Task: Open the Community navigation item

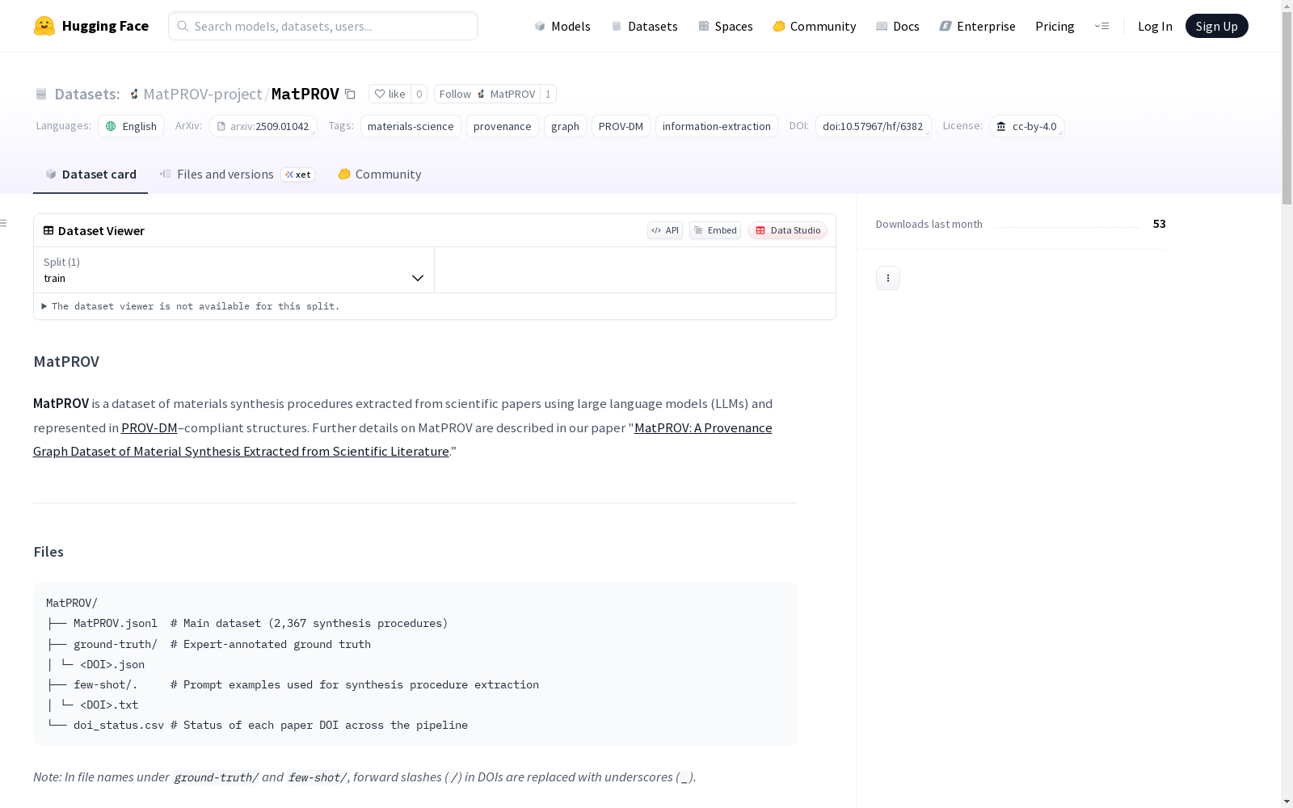Action: 815,26
